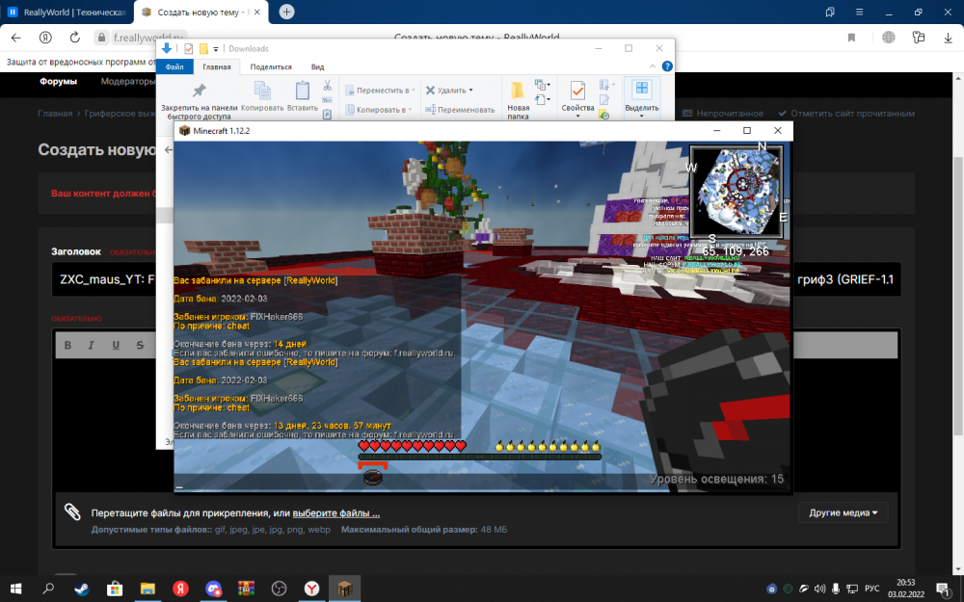Open browser extensions icon

(x=919, y=38)
